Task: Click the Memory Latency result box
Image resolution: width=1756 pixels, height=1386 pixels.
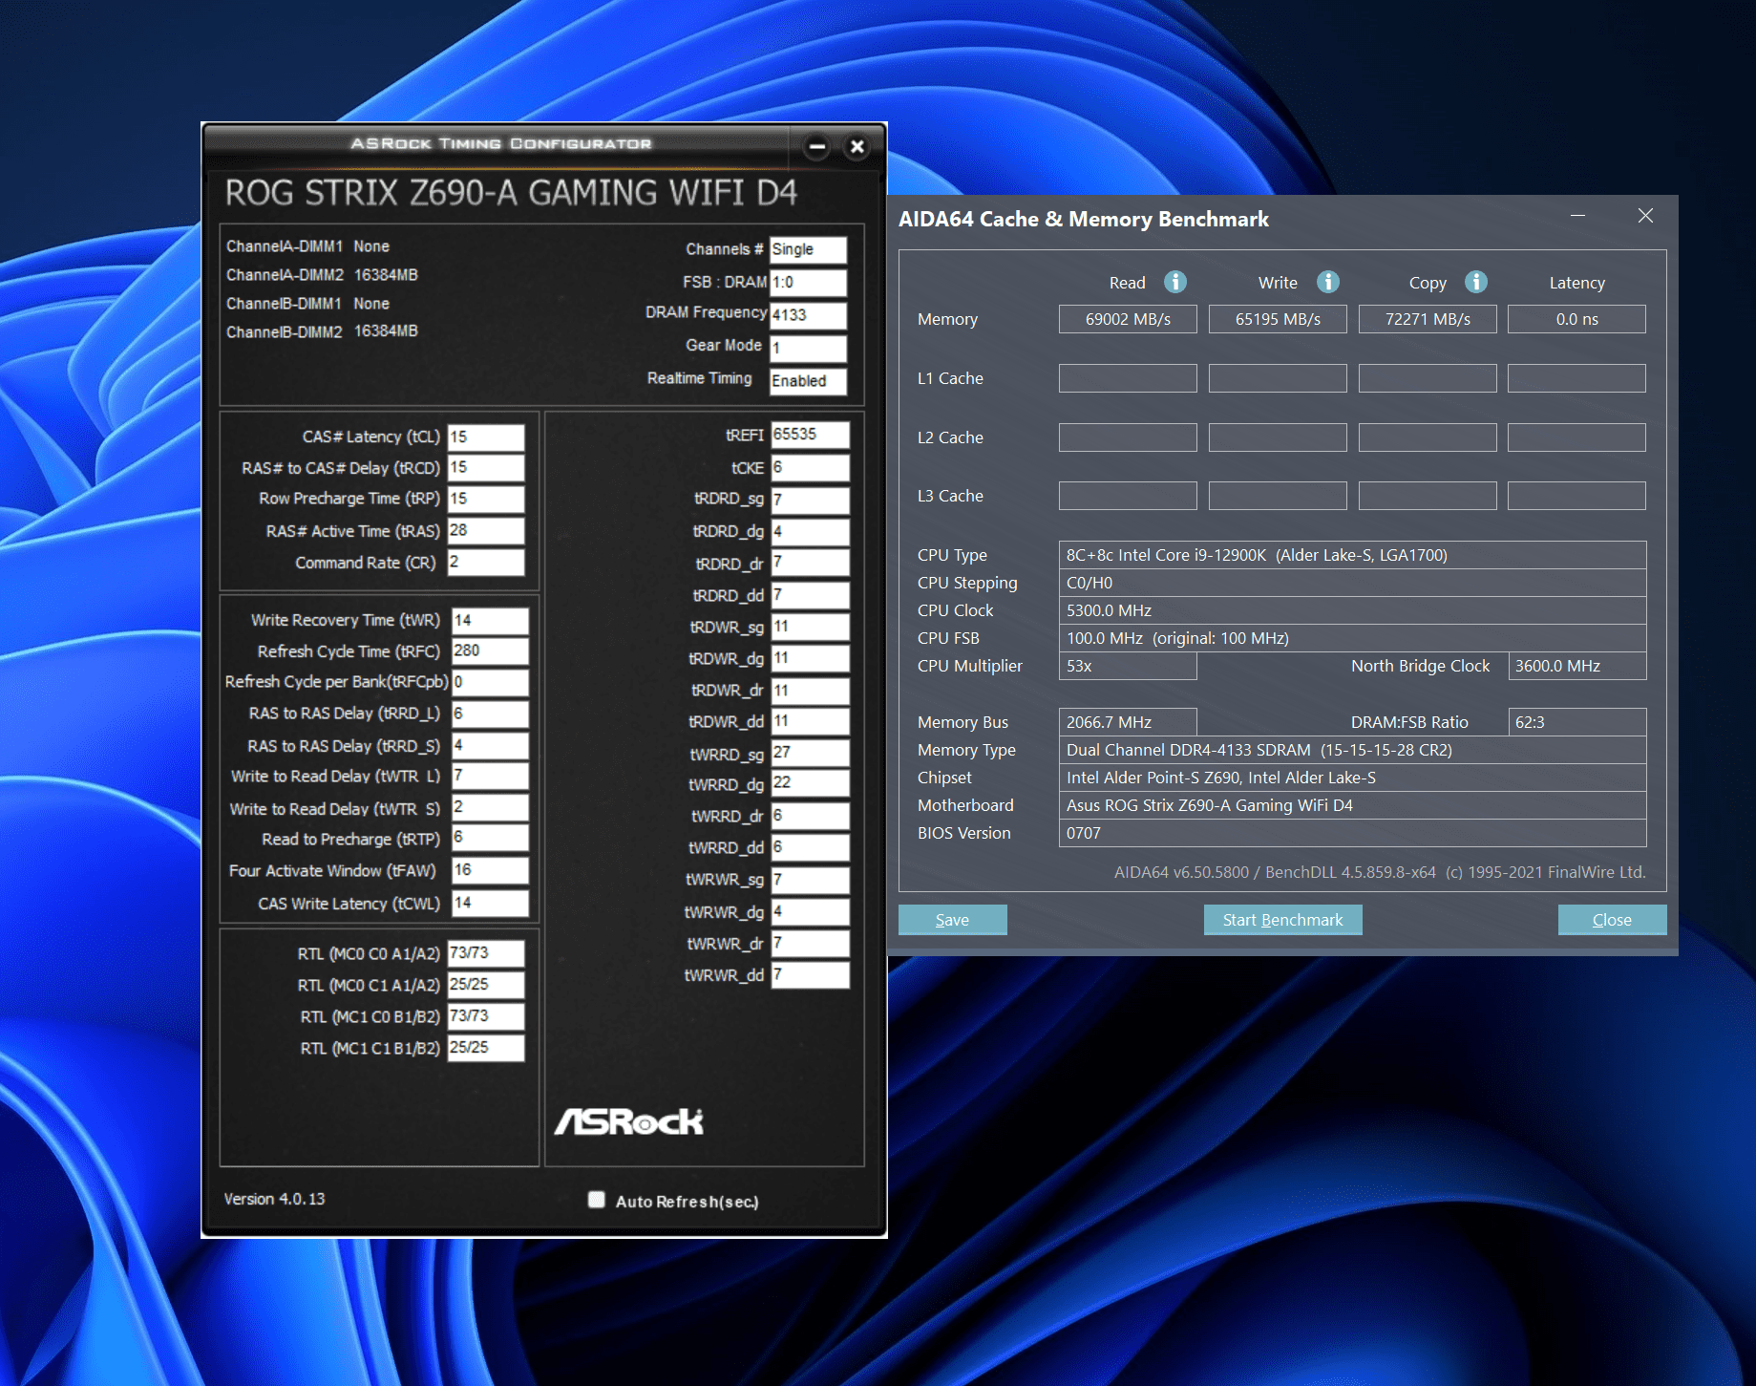Action: (1576, 319)
